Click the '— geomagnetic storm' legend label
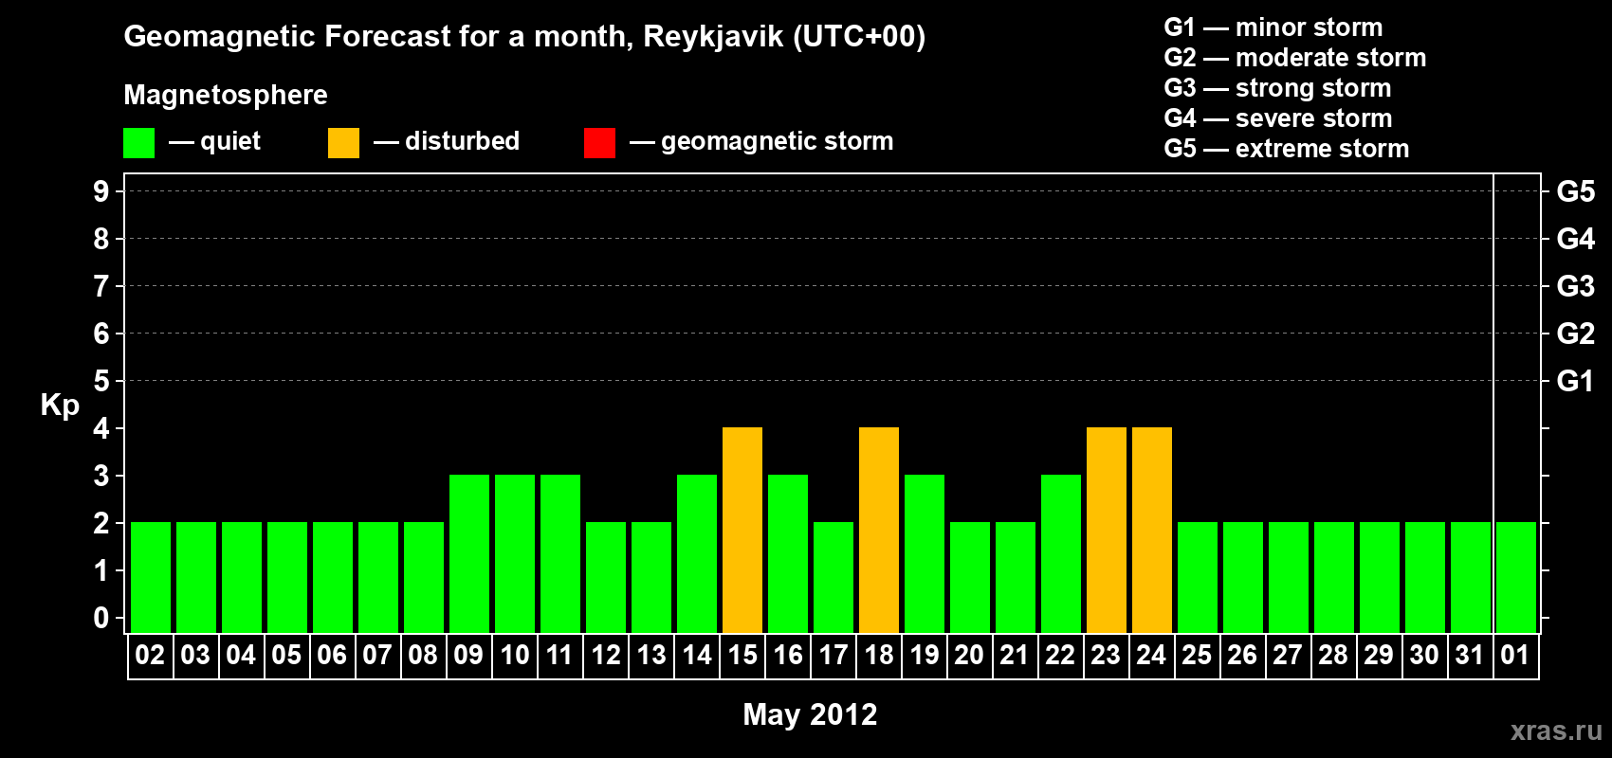Screen dimensions: 1612x758 [761, 141]
